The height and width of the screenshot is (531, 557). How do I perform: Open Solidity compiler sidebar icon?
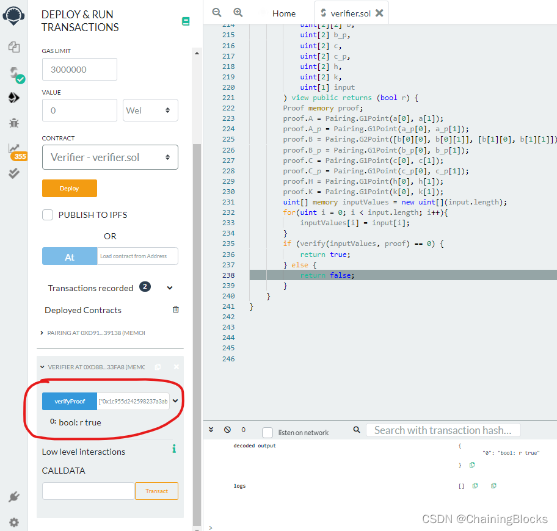coord(15,74)
